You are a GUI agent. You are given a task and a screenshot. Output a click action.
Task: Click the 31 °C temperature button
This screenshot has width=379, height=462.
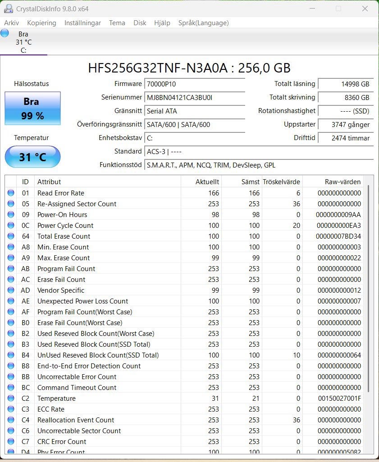coord(32,157)
